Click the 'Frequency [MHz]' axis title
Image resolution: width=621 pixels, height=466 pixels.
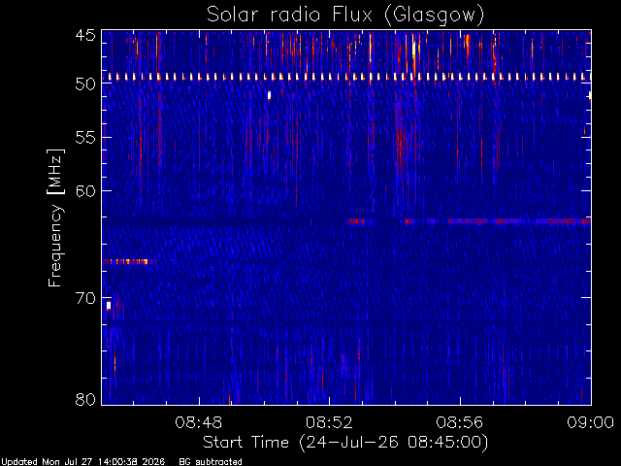pyautogui.click(x=55, y=217)
